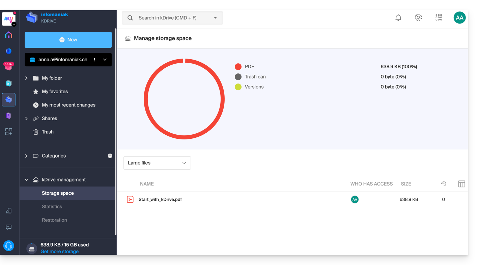
Task: Expand the Shares chevron
Action: pyautogui.click(x=26, y=119)
